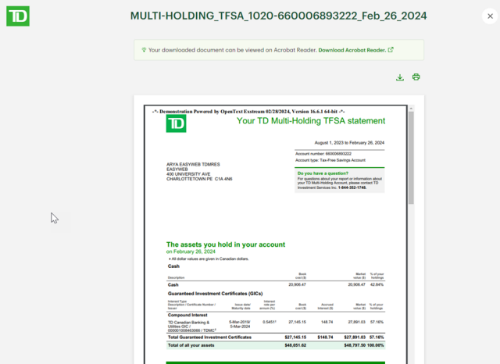
Task: Click the MULTI-HOLDING_TFSA document title
Action: pos(279,16)
